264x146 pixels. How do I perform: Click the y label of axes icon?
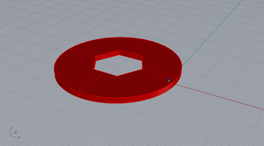coord(16,132)
